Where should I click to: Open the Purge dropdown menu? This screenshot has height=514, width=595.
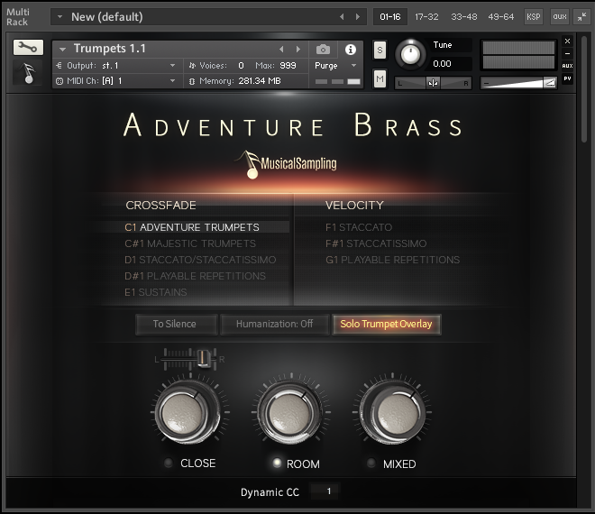pyautogui.click(x=353, y=66)
